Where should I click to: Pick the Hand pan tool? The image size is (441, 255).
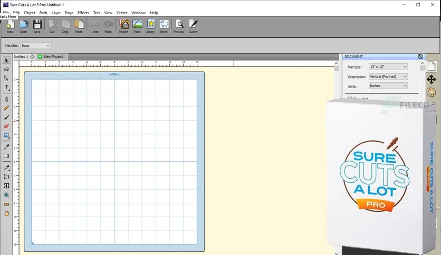[x=6, y=213]
